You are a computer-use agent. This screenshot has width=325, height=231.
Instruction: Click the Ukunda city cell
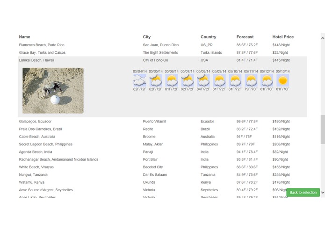149,182
